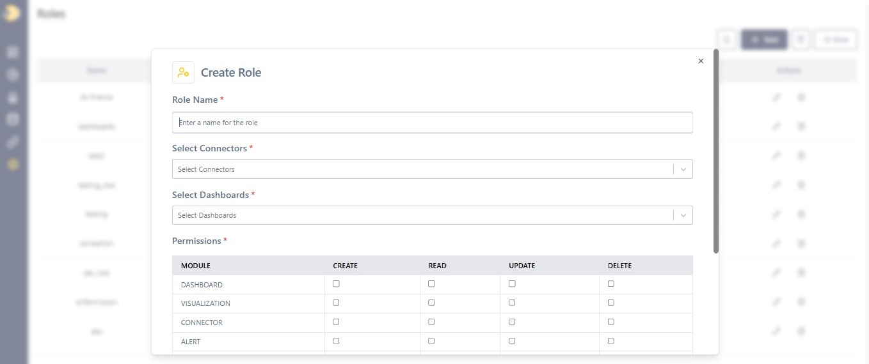Click the filter funnel icon in the Roles toolbar
This screenshot has height=364, width=869.
[x=801, y=40]
